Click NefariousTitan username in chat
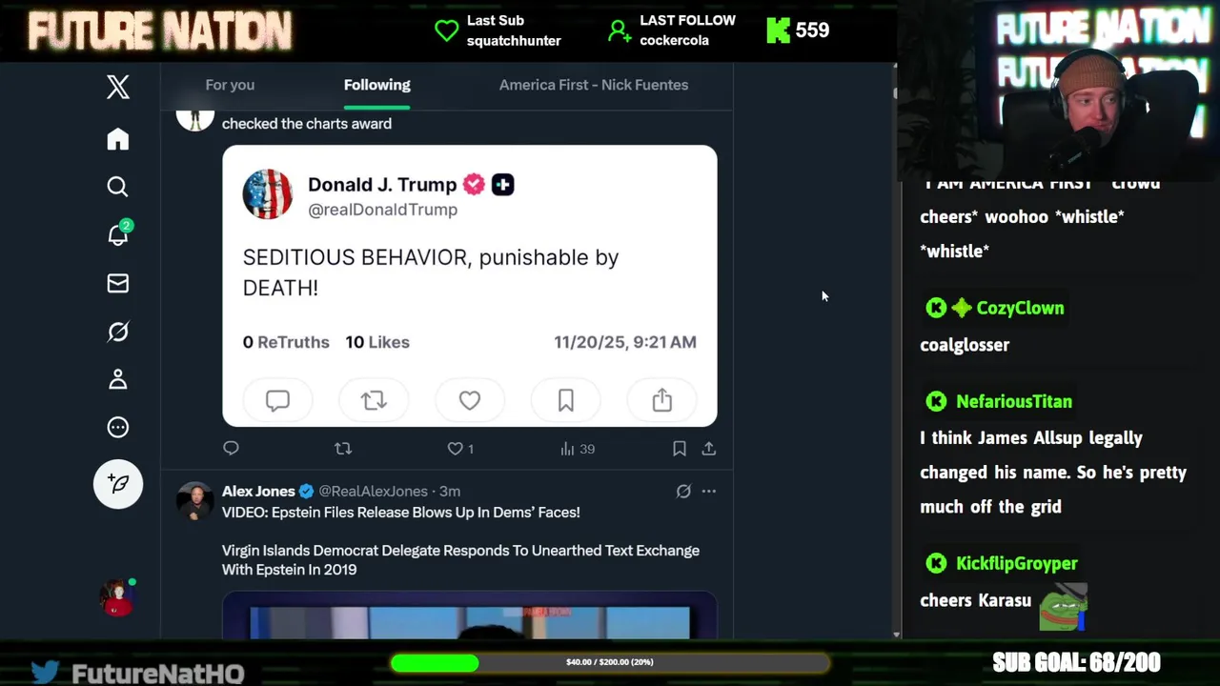This screenshot has width=1220, height=686. point(1014,401)
